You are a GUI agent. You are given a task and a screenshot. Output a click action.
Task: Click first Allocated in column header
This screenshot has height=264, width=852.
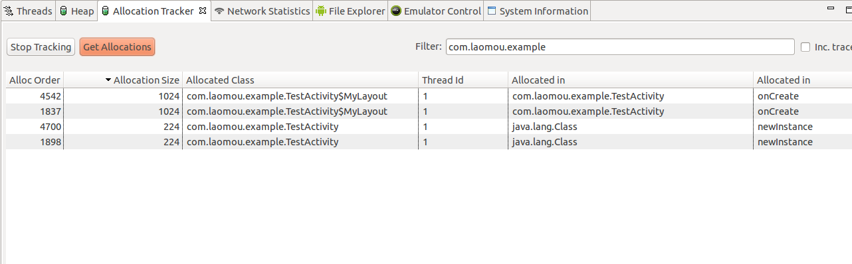pyautogui.click(x=631, y=80)
